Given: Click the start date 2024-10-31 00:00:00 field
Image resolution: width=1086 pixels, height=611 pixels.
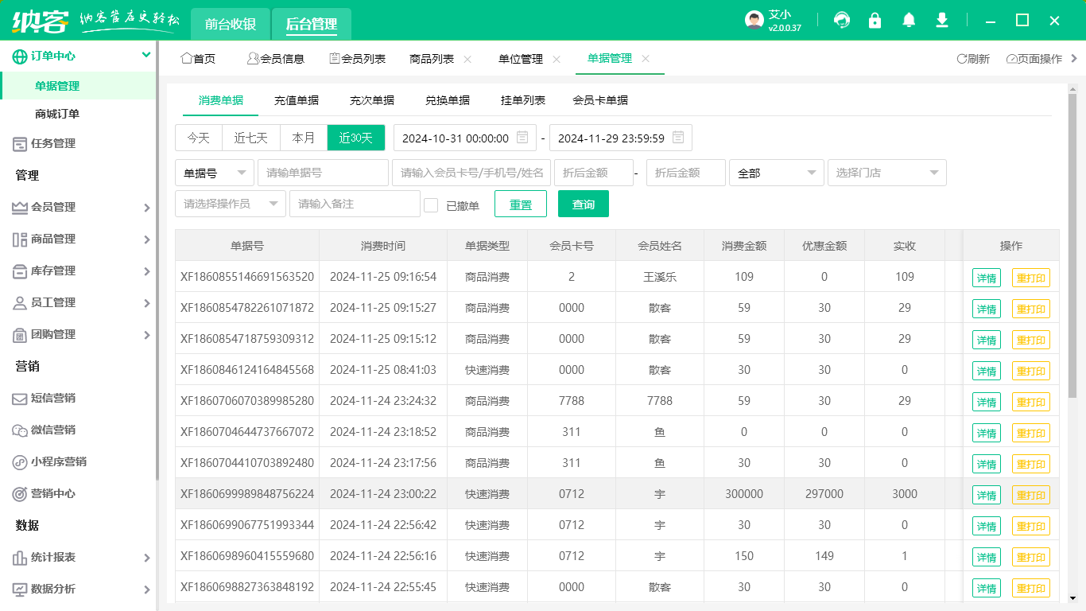Looking at the screenshot, I should (x=465, y=138).
